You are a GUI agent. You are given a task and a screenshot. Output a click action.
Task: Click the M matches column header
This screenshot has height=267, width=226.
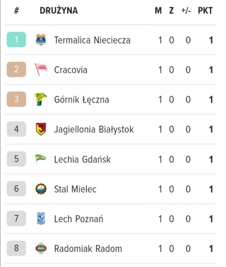click(x=158, y=11)
